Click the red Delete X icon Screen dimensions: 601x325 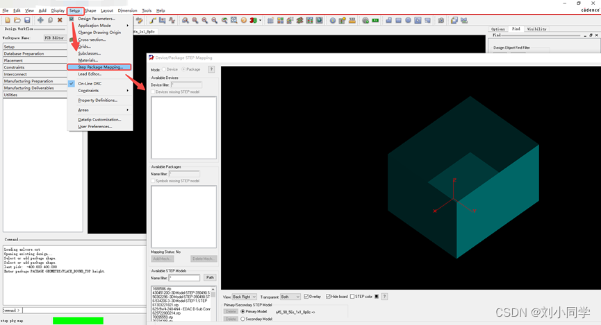(x=60, y=20)
